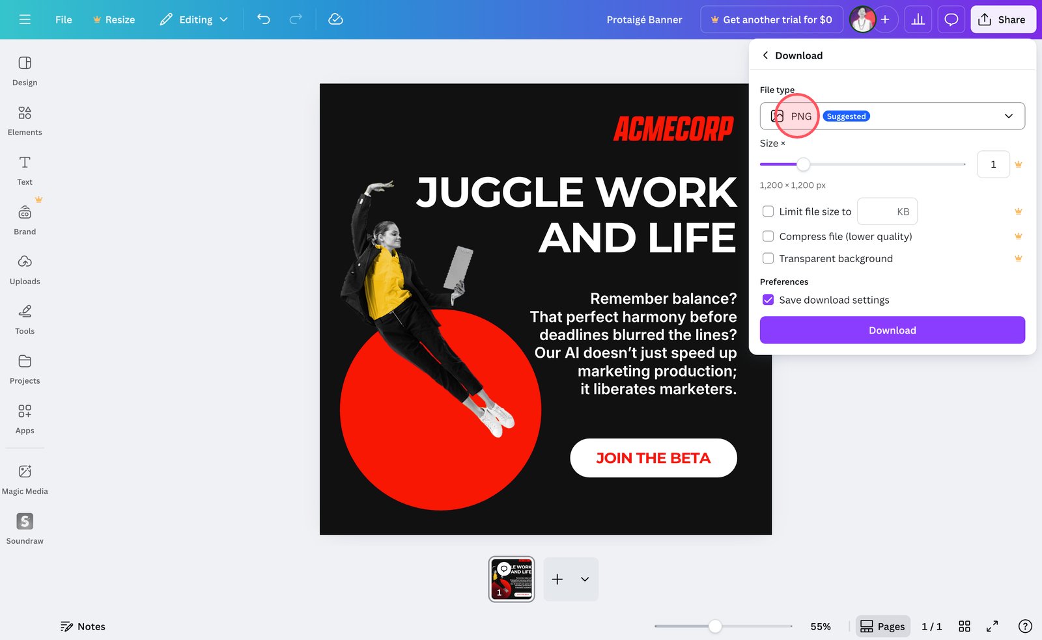Click the size slider handle
Screen dimensions: 1042x640
tap(804, 165)
